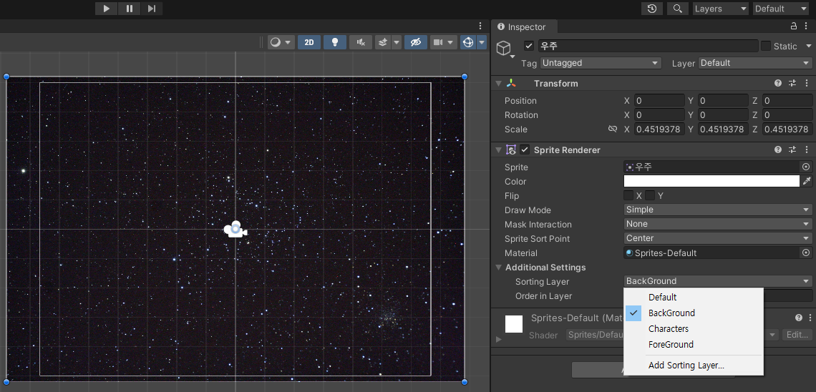Collapse the Sprite Renderer component
This screenshot has width=816, height=392.
[x=498, y=150]
